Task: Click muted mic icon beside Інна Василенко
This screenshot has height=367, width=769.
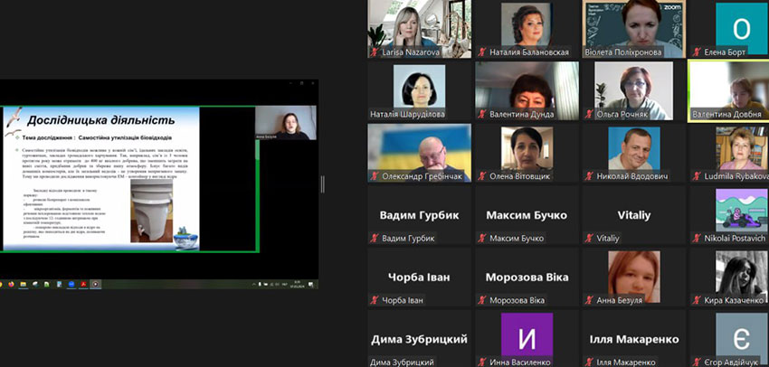Action: (482, 362)
